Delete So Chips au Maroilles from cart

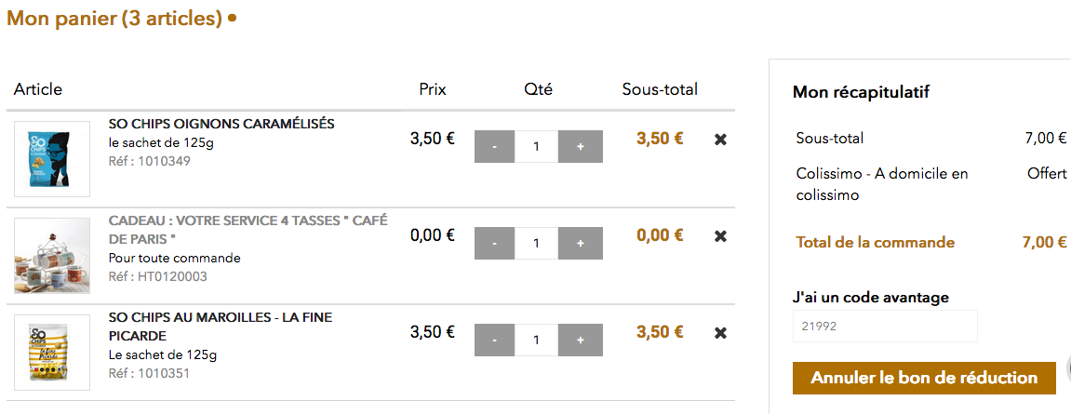click(x=720, y=333)
